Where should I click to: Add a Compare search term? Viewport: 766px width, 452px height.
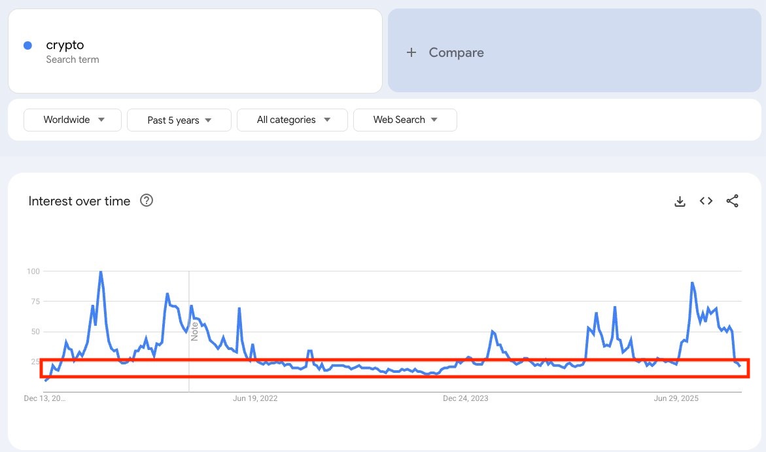click(574, 50)
